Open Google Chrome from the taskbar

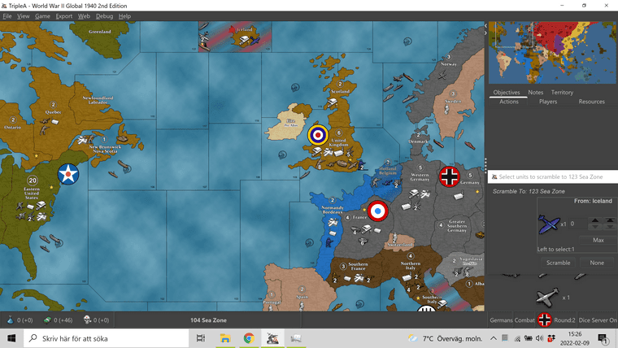(x=249, y=337)
